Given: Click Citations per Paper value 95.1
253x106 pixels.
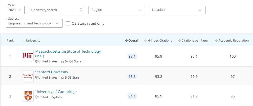Looking at the screenshot, I should pyautogui.click(x=194, y=56).
